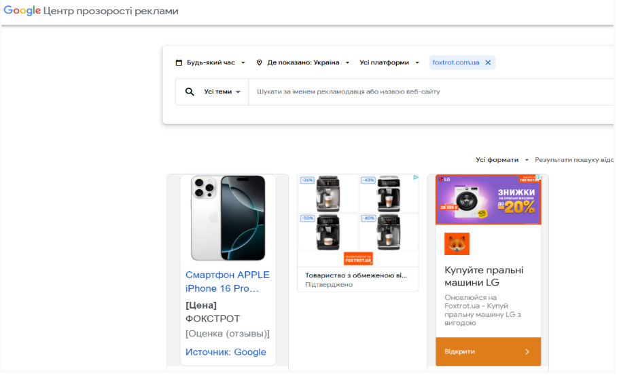Click the orange Відкрити button
The width and height of the screenshot is (617, 390).
click(488, 351)
